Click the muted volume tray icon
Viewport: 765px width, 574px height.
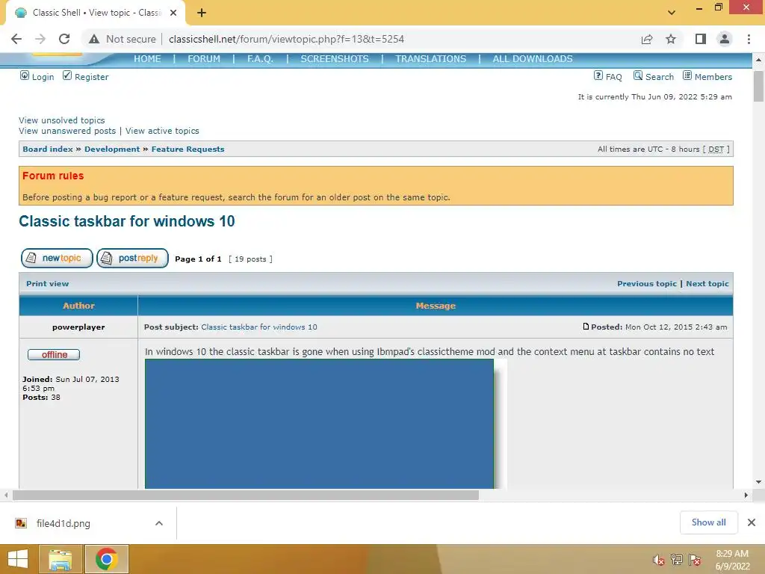[659, 560]
